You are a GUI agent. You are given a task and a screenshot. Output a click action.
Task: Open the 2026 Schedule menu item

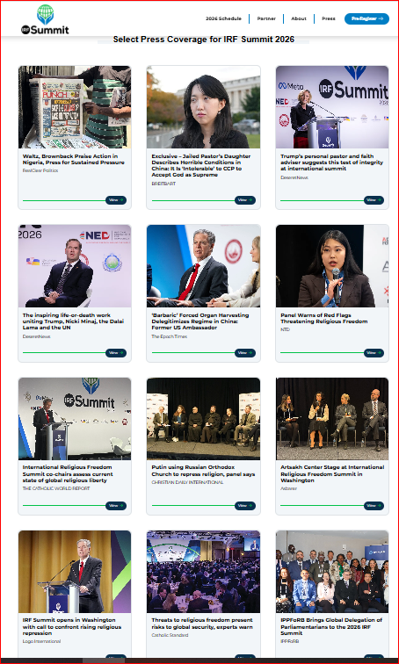click(x=223, y=18)
